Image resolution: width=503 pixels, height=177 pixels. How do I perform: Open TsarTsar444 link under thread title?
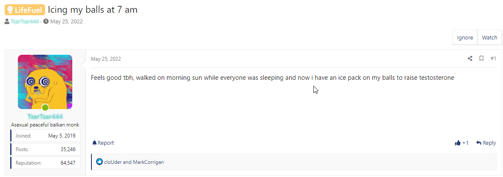[25, 22]
